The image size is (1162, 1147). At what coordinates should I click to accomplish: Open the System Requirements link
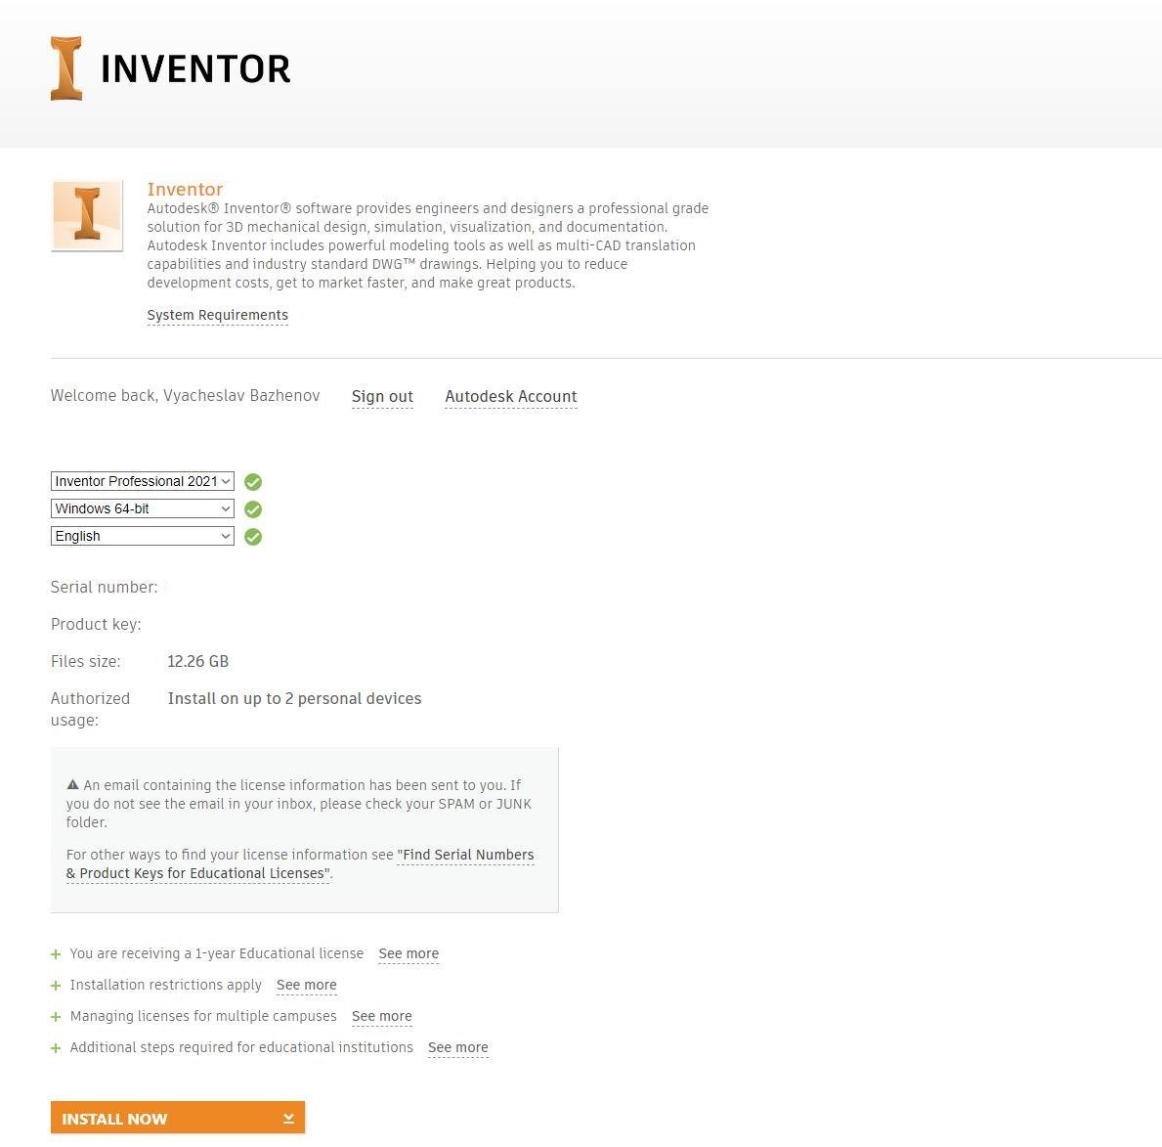click(x=217, y=315)
